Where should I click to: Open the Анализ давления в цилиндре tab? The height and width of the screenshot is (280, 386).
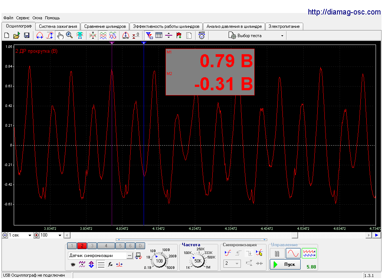coord(234,26)
